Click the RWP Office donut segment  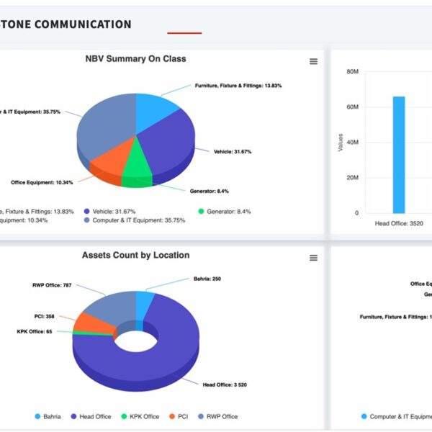(109, 305)
